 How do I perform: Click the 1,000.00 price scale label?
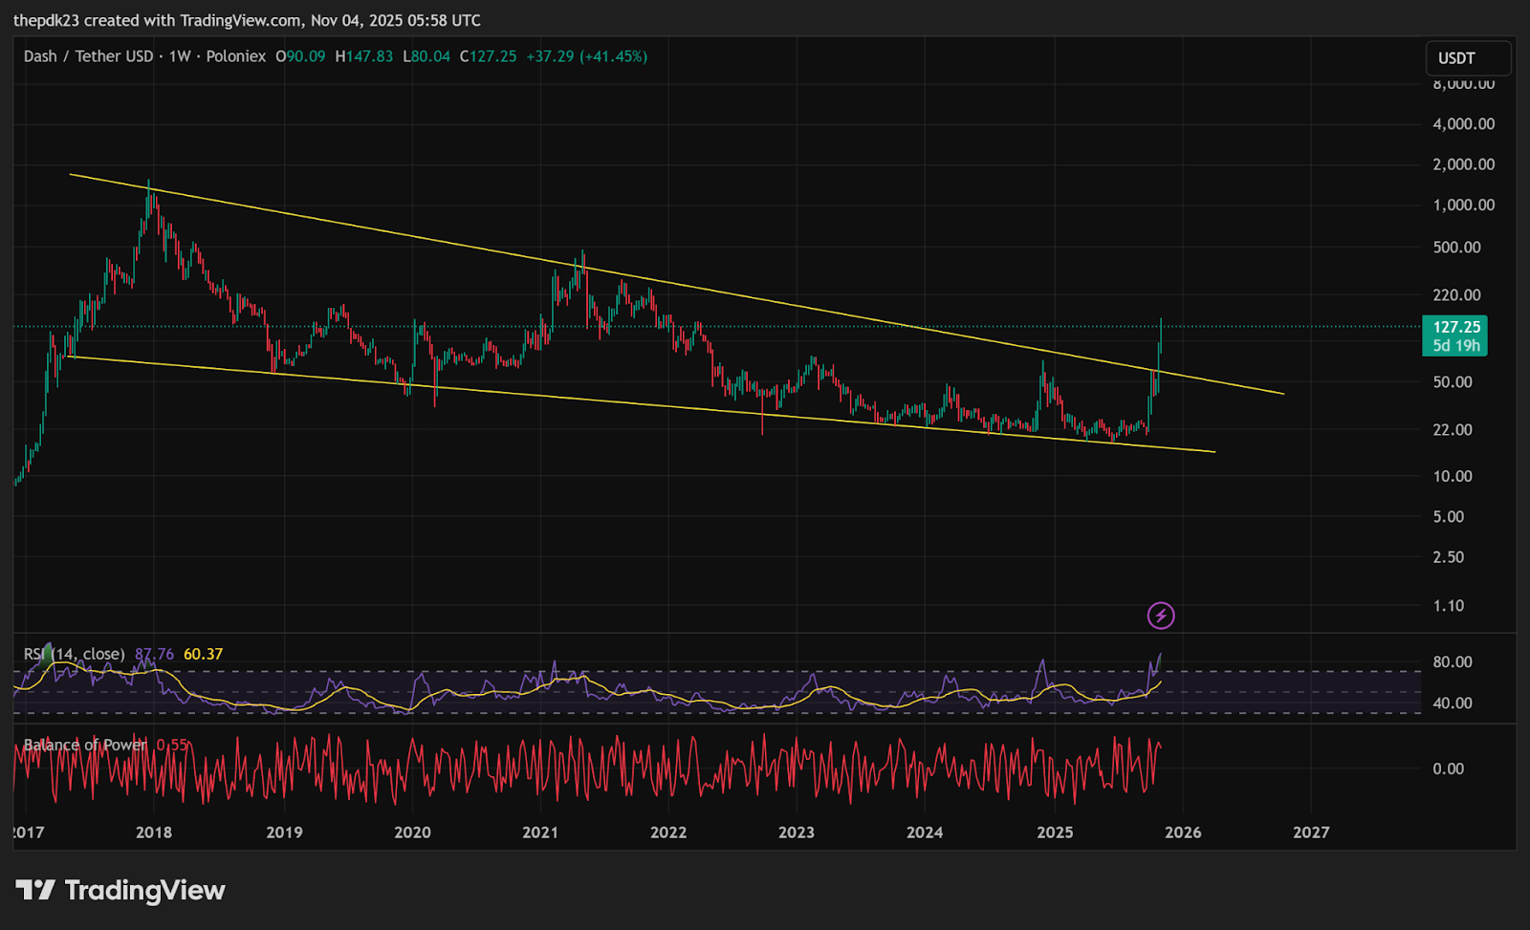(1463, 205)
